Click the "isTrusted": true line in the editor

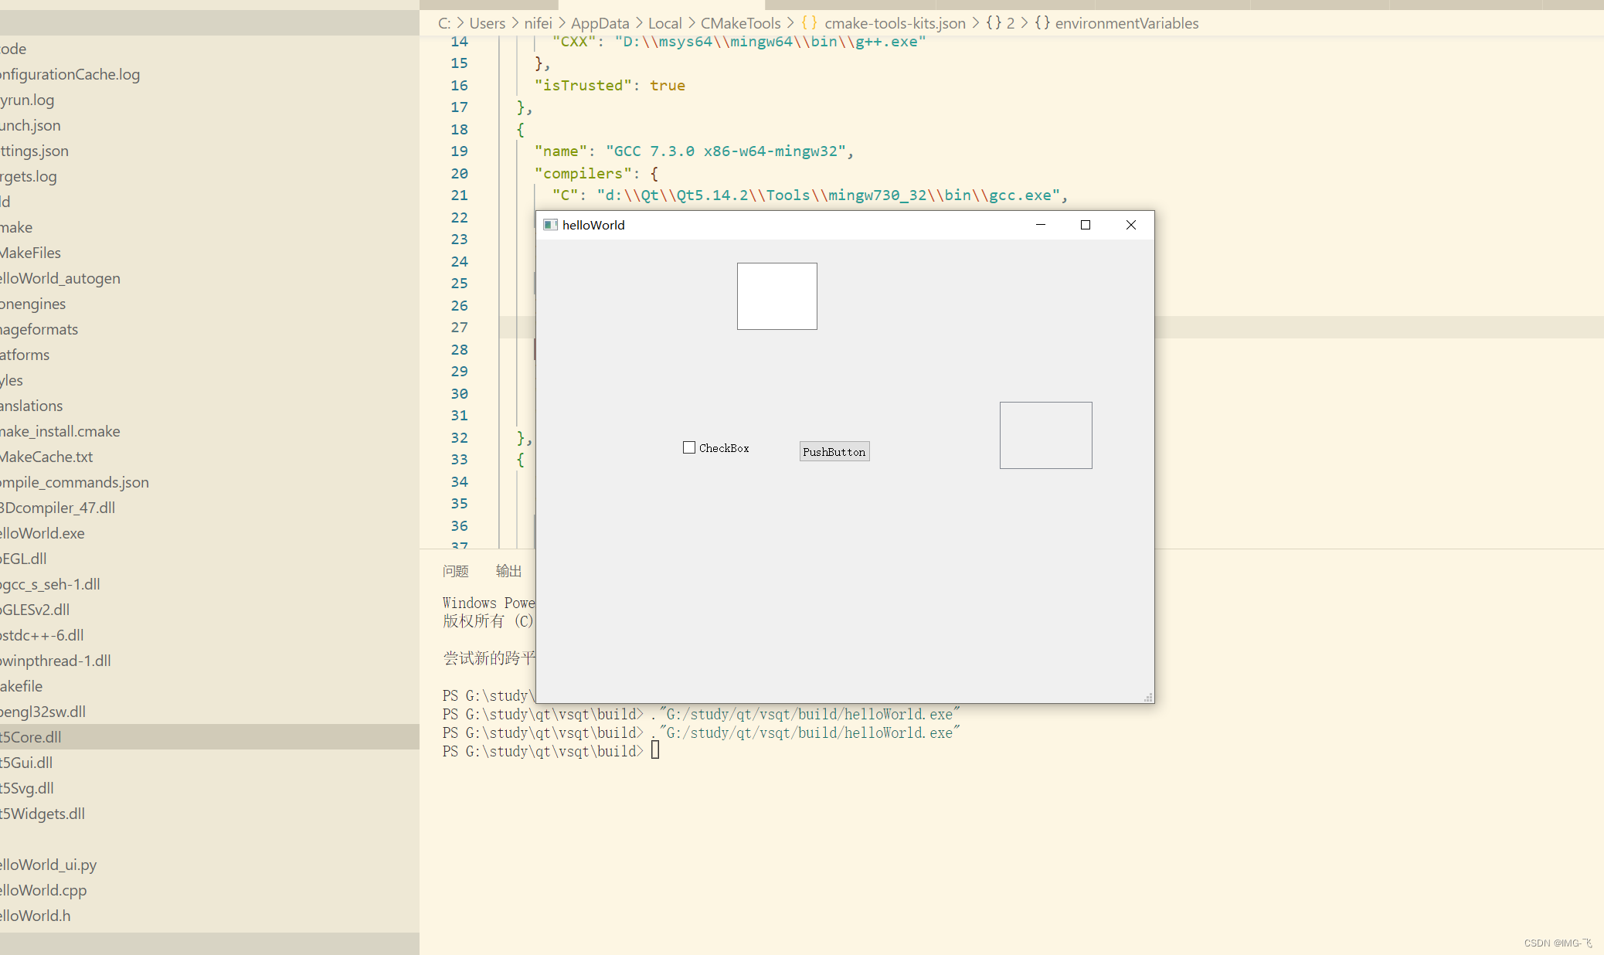610,86
